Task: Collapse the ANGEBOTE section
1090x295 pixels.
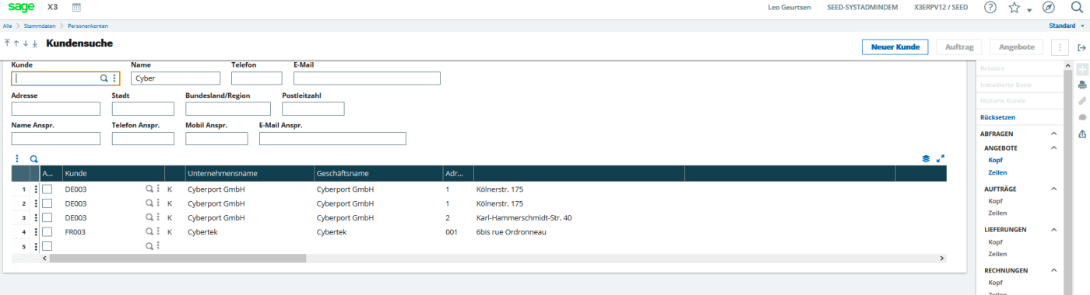Action: 1054,147
